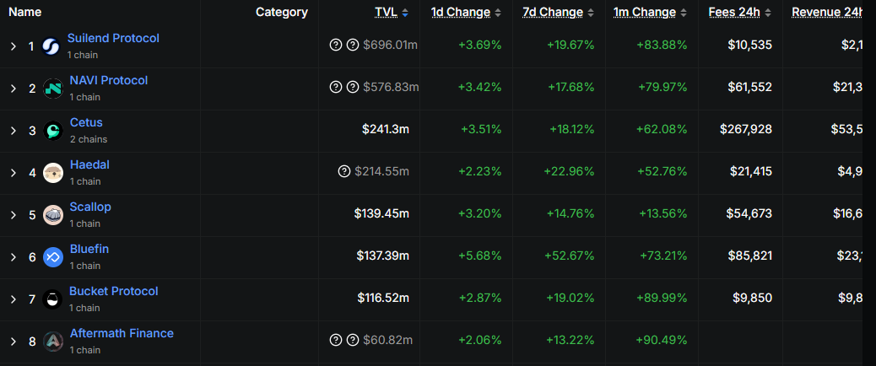876x366 pixels.
Task: Expand the Cetus row chevron
Action: point(14,131)
